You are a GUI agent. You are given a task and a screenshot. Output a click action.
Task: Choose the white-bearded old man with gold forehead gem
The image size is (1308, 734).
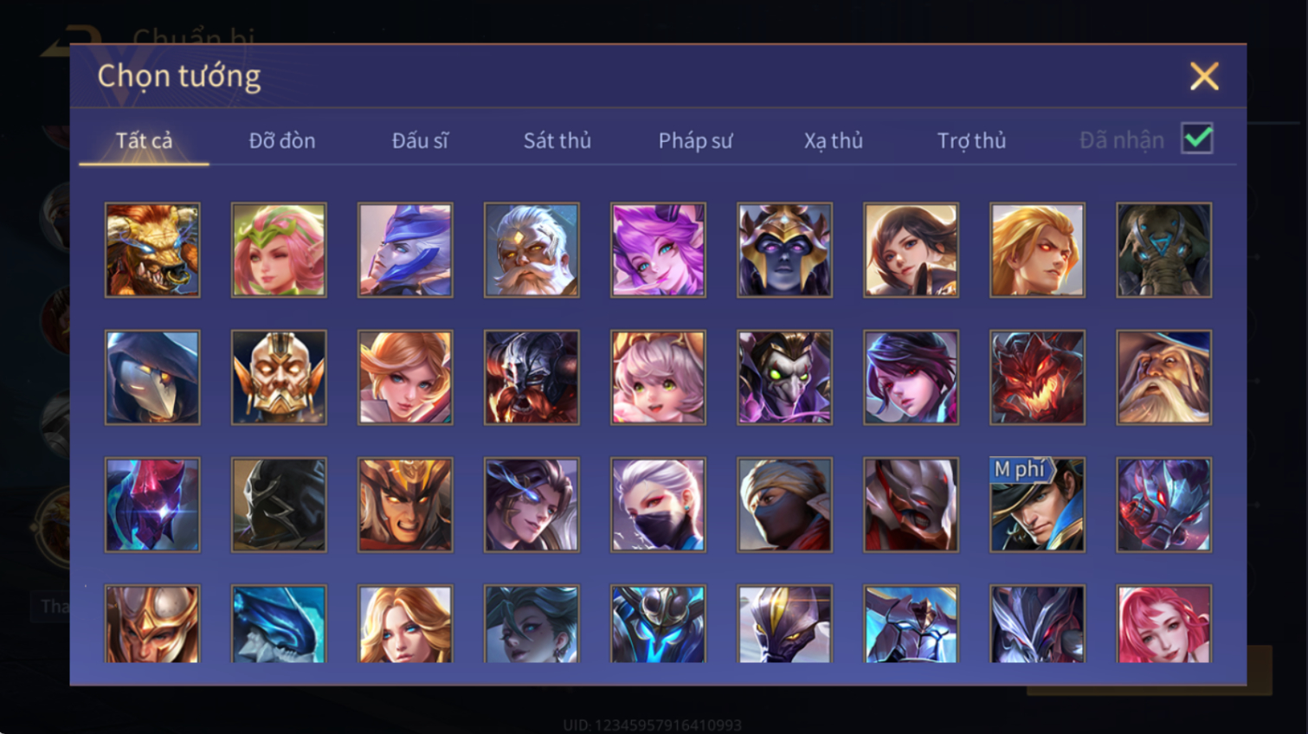[x=532, y=250]
